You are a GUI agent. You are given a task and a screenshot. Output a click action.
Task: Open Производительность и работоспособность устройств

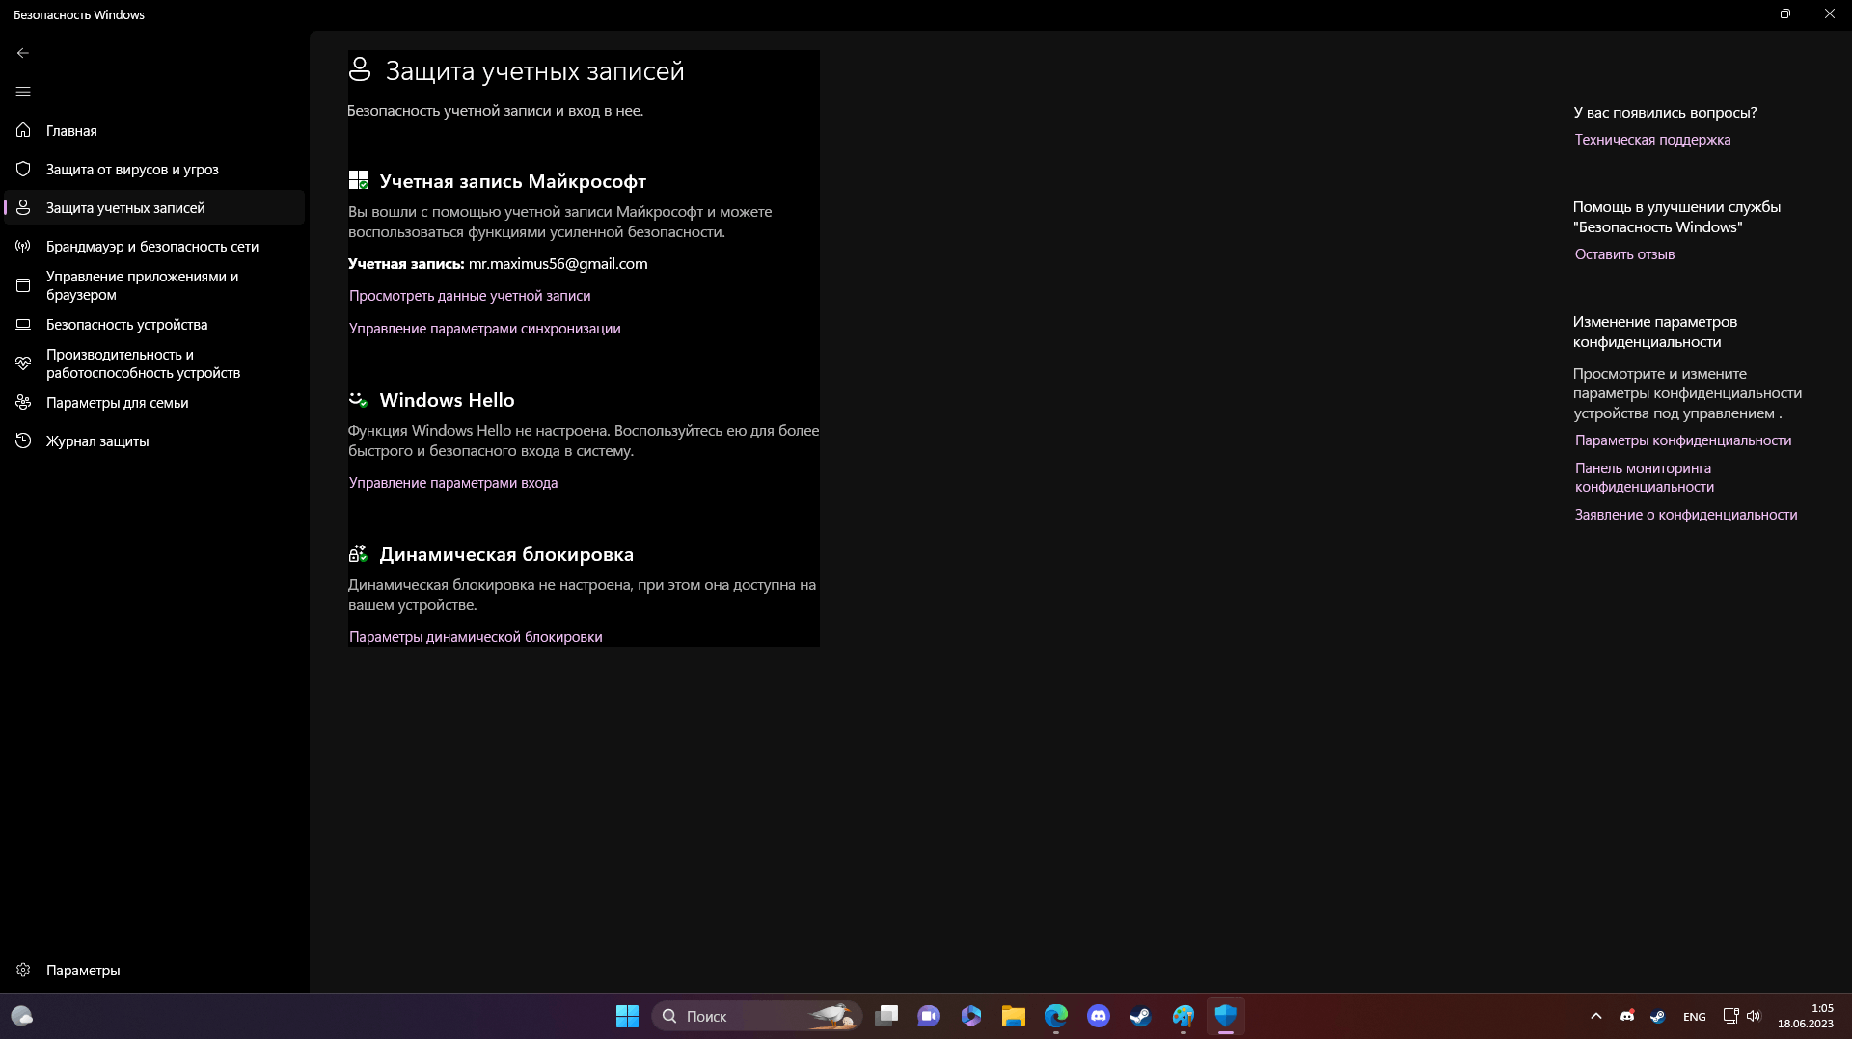154,363
